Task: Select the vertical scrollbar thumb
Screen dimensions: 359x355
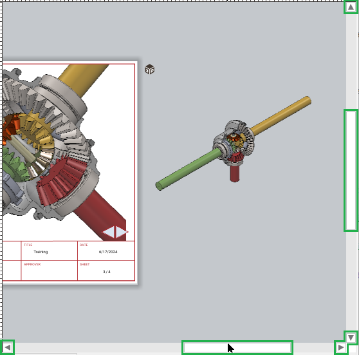Action: pyautogui.click(x=351, y=170)
